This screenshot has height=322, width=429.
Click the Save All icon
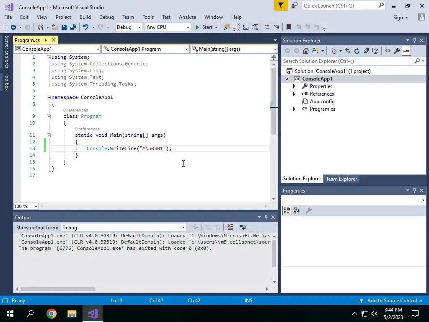[73, 27]
